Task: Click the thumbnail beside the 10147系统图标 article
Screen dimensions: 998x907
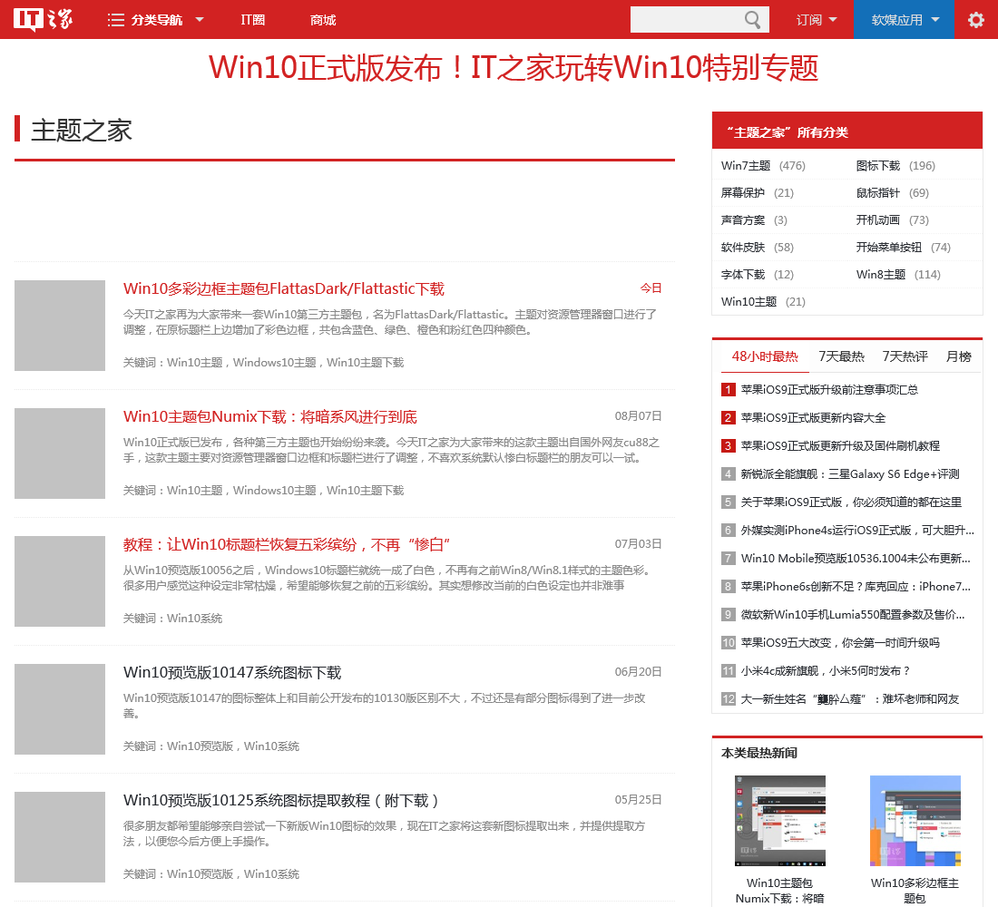Action: tap(60, 709)
